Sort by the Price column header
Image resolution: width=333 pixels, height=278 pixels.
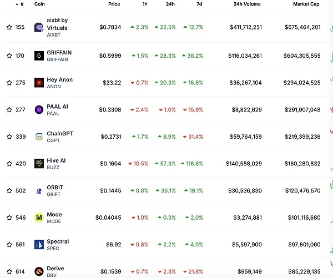coord(114,4)
